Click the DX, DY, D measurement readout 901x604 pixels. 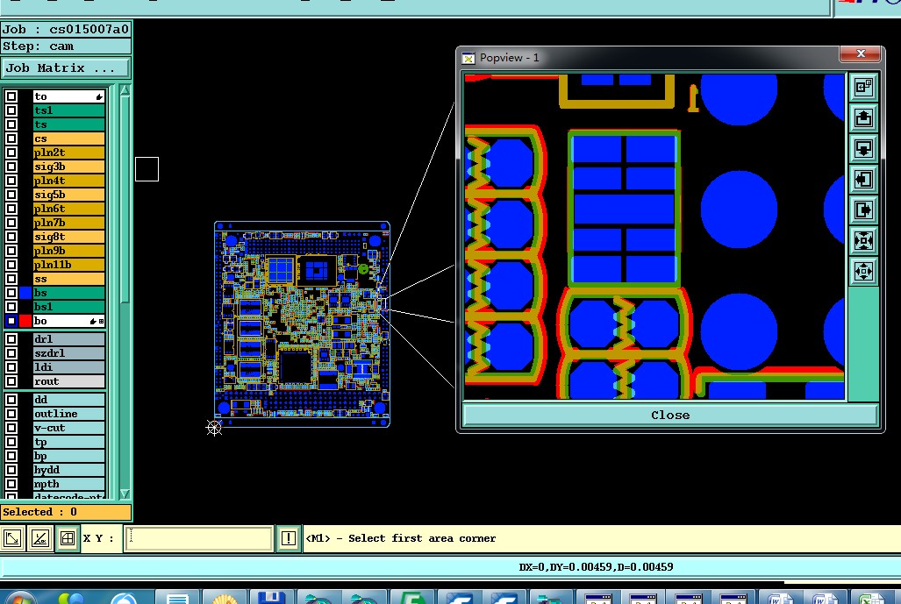coord(596,566)
